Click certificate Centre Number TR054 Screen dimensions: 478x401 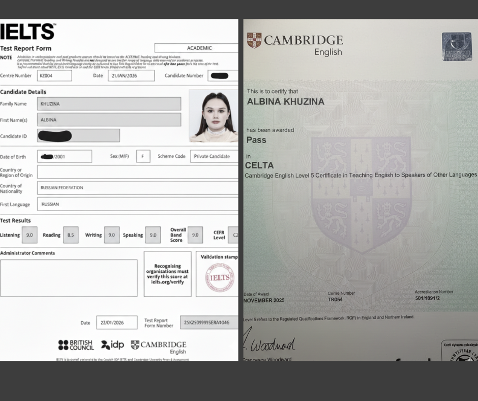341,296
